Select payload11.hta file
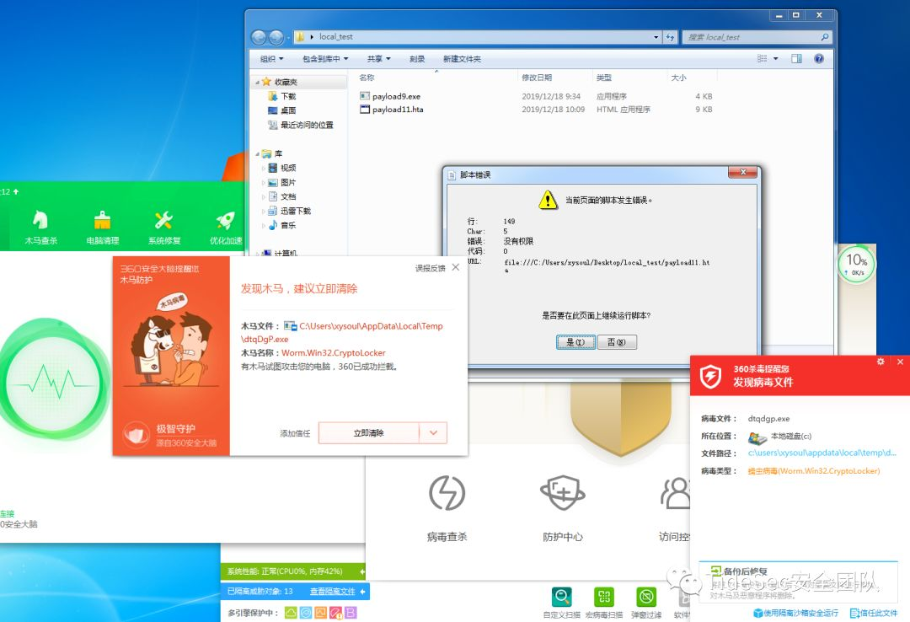This screenshot has width=910, height=622. (x=398, y=110)
